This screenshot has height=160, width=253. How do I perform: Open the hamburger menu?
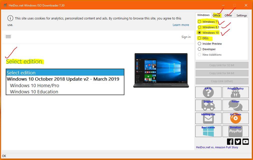pos(8,36)
